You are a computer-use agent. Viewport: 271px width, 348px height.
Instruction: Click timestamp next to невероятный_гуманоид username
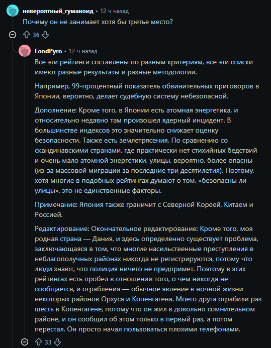[115, 11]
